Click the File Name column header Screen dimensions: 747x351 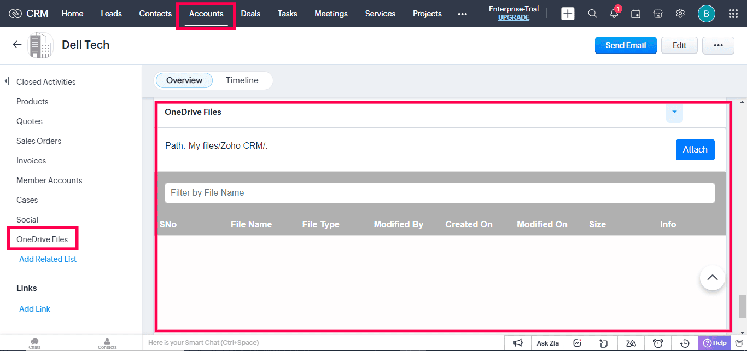(x=251, y=225)
